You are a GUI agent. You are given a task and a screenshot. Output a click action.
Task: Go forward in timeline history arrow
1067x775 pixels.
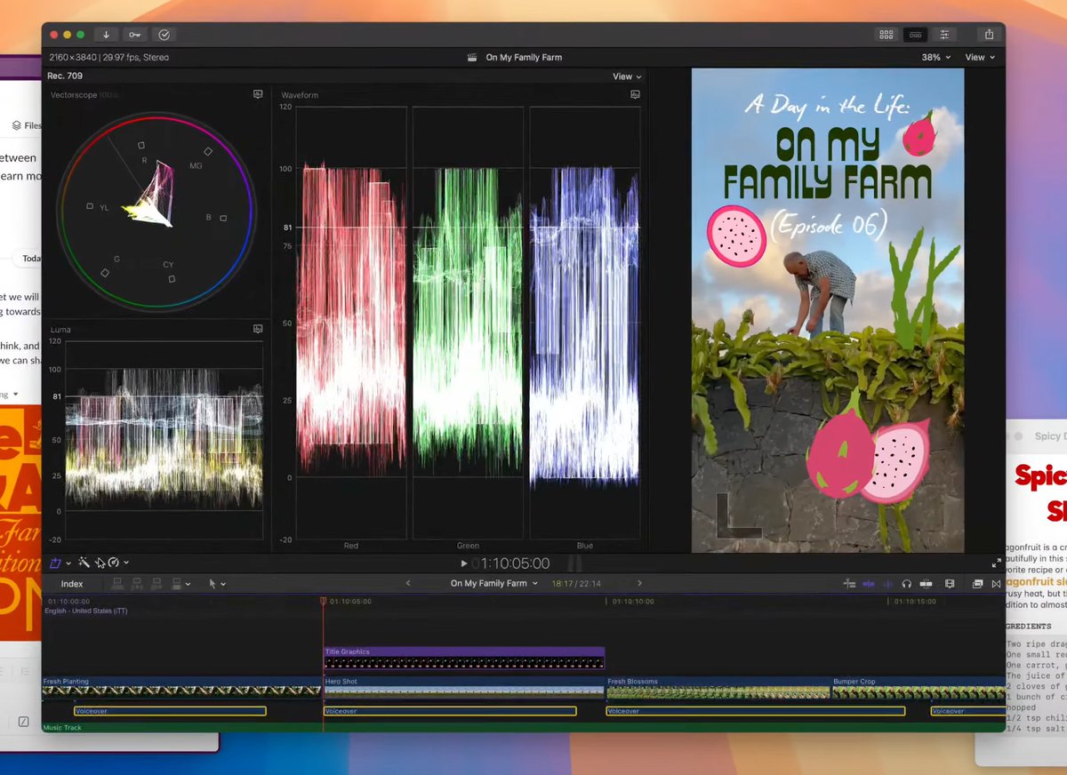[639, 584]
